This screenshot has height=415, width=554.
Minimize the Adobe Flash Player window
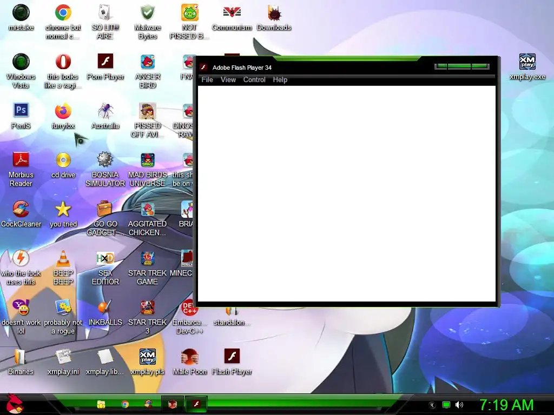point(441,66)
